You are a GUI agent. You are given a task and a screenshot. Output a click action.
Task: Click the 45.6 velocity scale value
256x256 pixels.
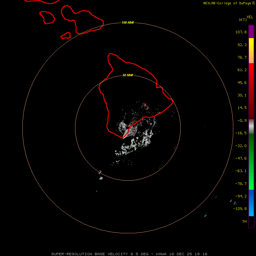pos(242,82)
